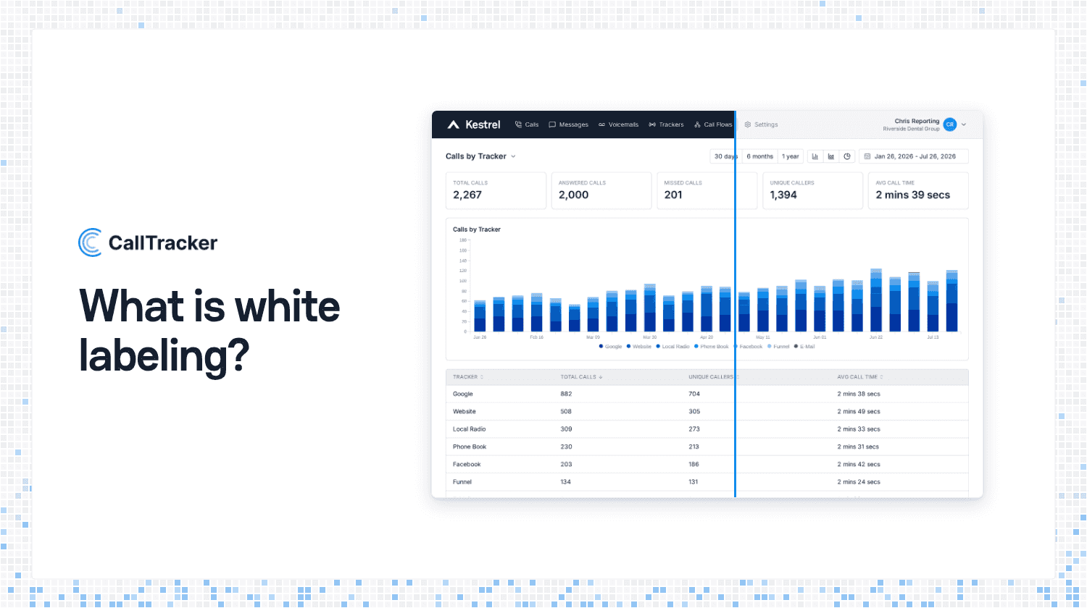Image resolution: width=1087 pixels, height=608 pixels.
Task: Toggle the Website series in the chart legend
Action: pos(639,347)
